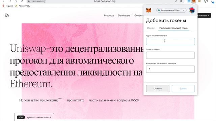Click the прочитайте link
This screenshot has width=216, height=121.
pyautogui.click(x=76, y=100)
